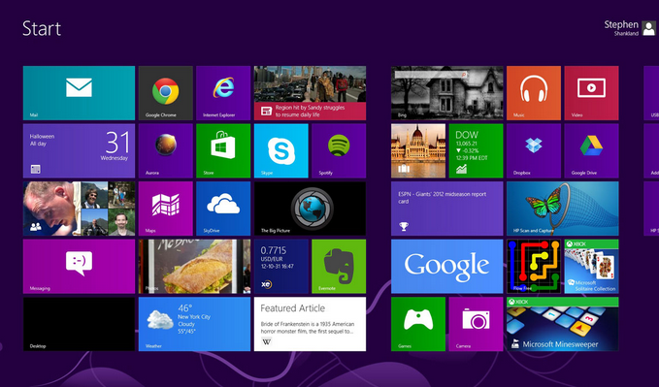Click Stephen Shankland user account picture

(x=648, y=28)
